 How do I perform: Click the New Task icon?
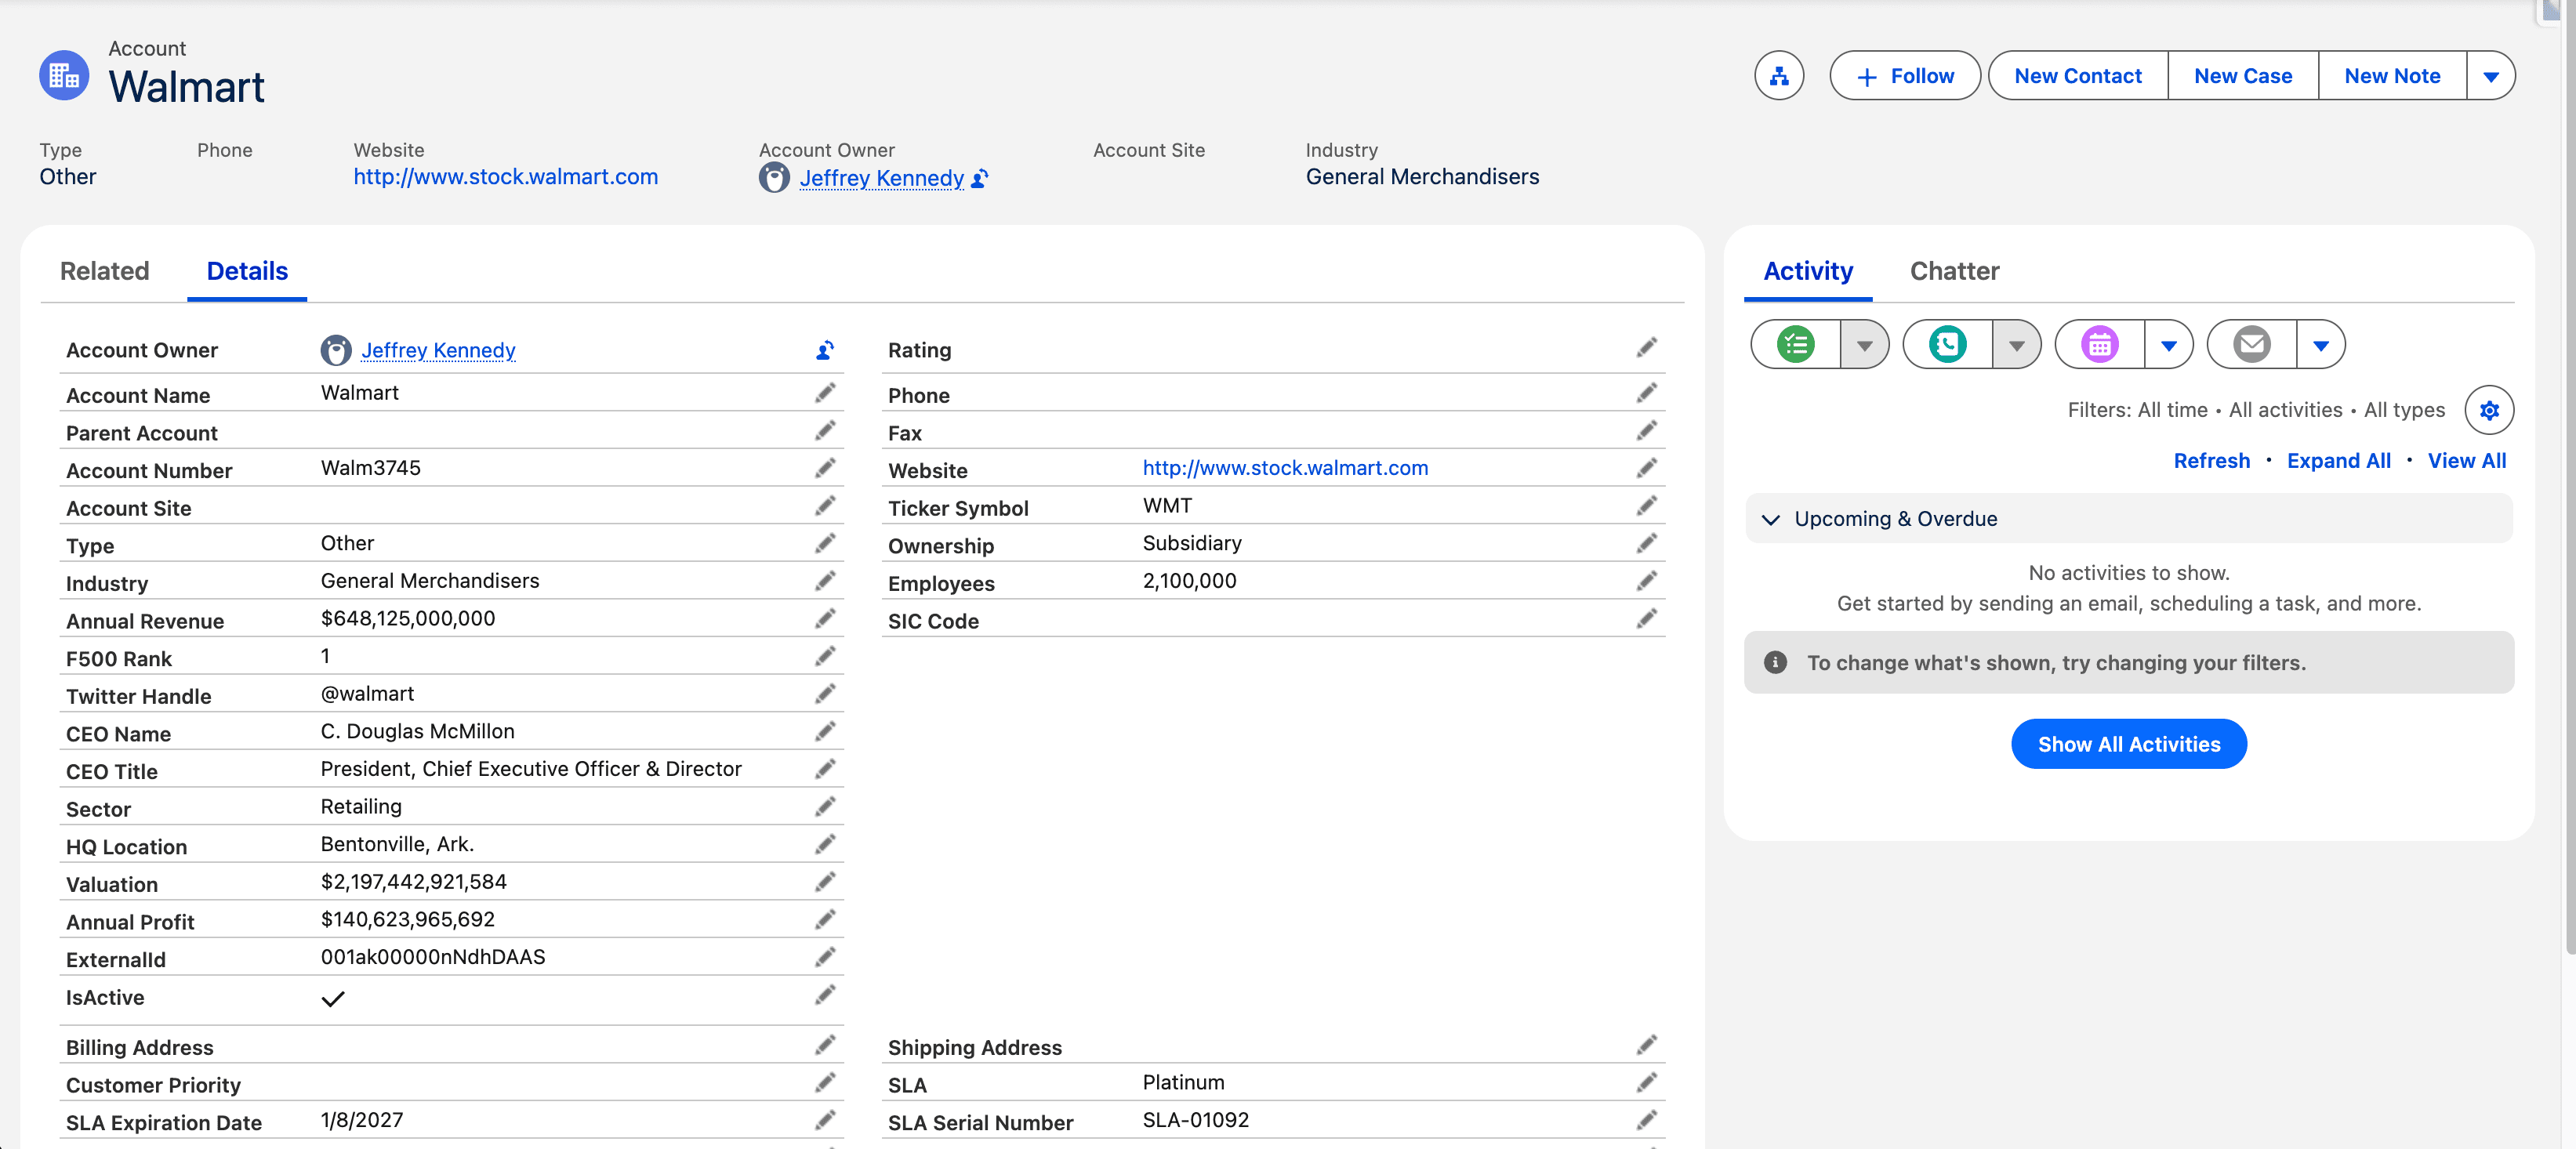click(1795, 345)
